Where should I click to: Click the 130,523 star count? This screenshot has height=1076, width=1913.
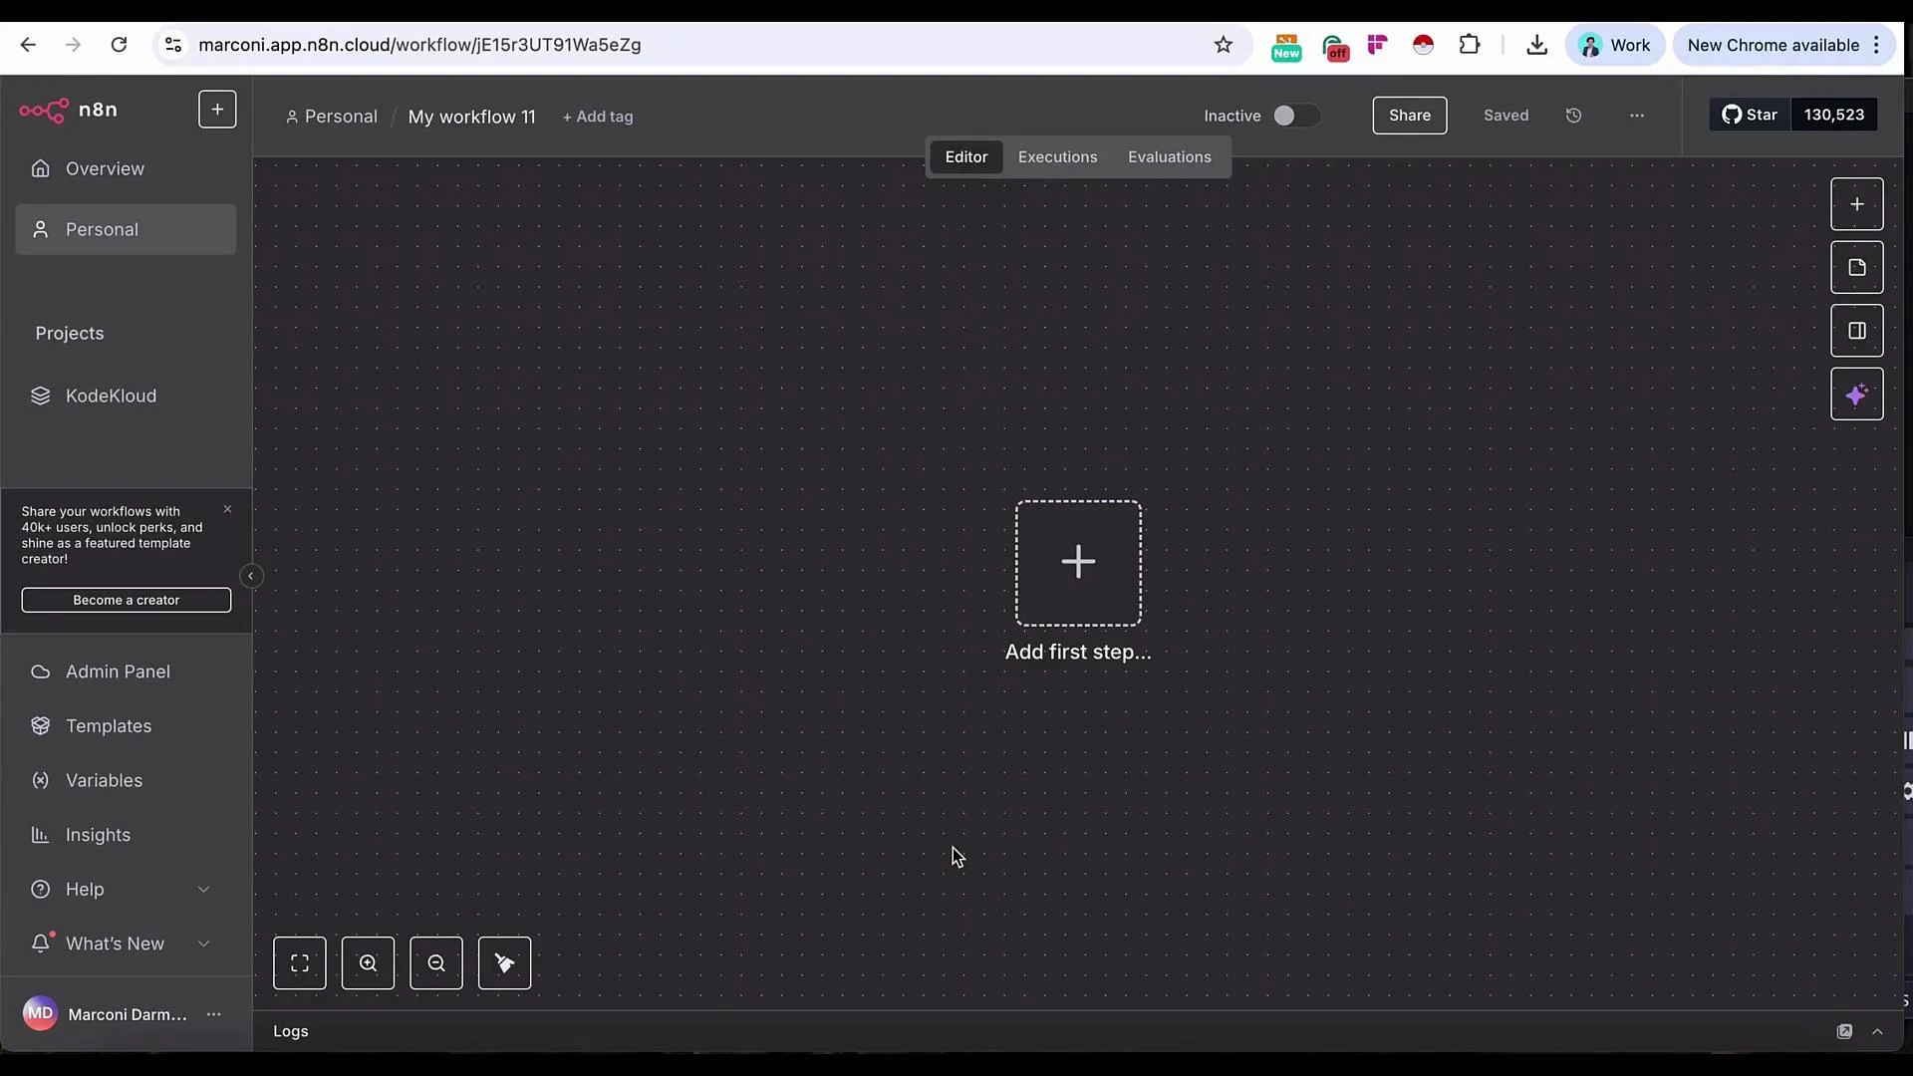pos(1834,115)
